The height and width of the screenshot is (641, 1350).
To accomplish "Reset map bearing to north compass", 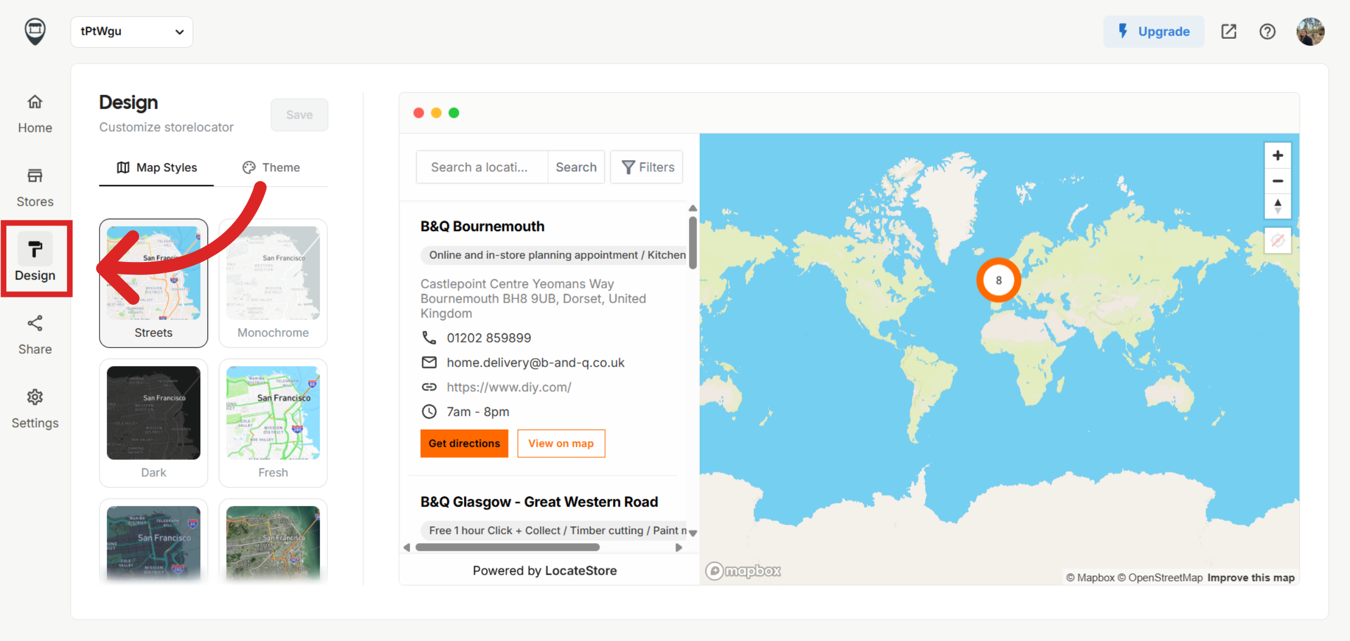I will [x=1278, y=206].
